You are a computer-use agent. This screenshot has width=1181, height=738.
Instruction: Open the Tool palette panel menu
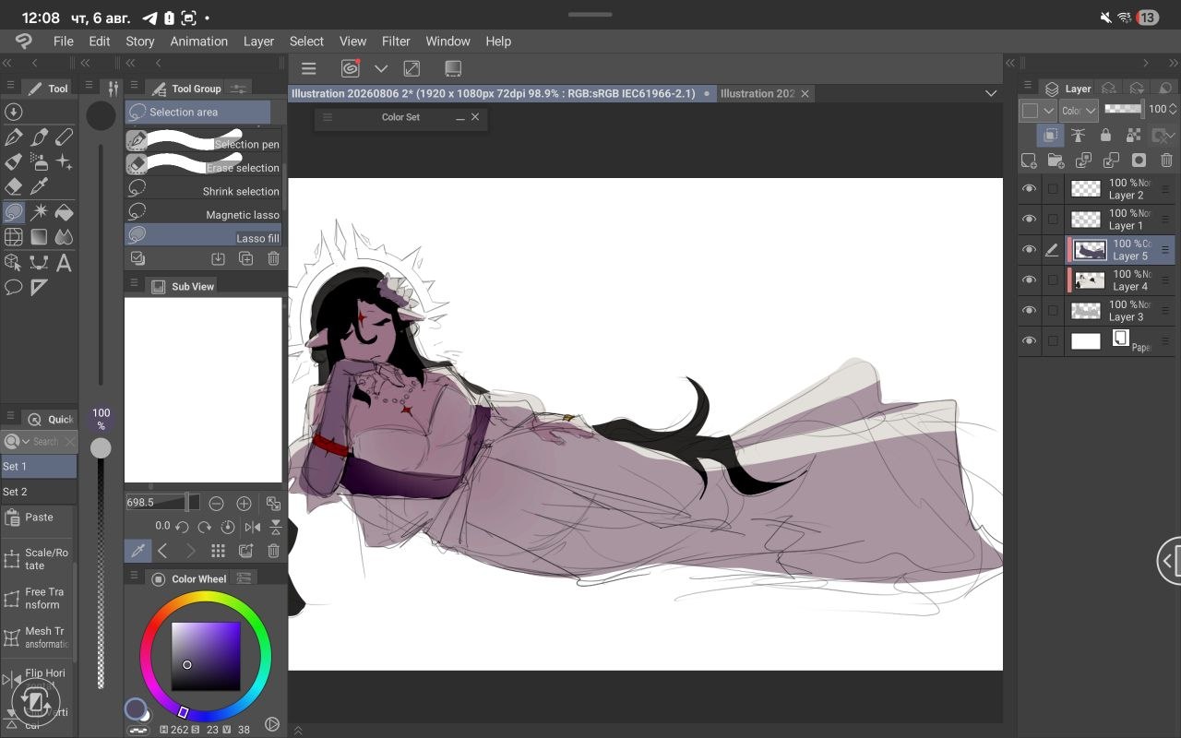point(10,86)
